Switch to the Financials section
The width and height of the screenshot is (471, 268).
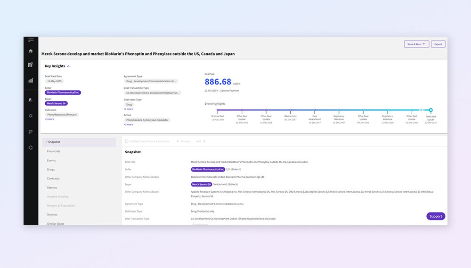pyautogui.click(x=54, y=151)
